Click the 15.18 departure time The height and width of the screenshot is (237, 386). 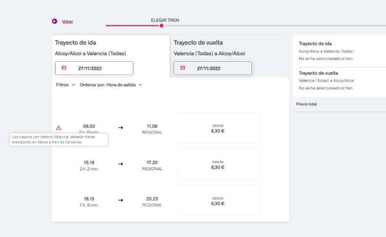[x=89, y=163]
